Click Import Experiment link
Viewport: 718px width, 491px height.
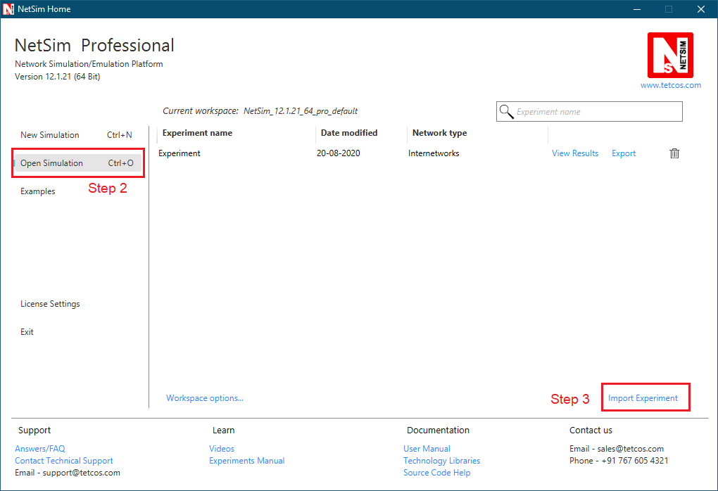pos(643,398)
